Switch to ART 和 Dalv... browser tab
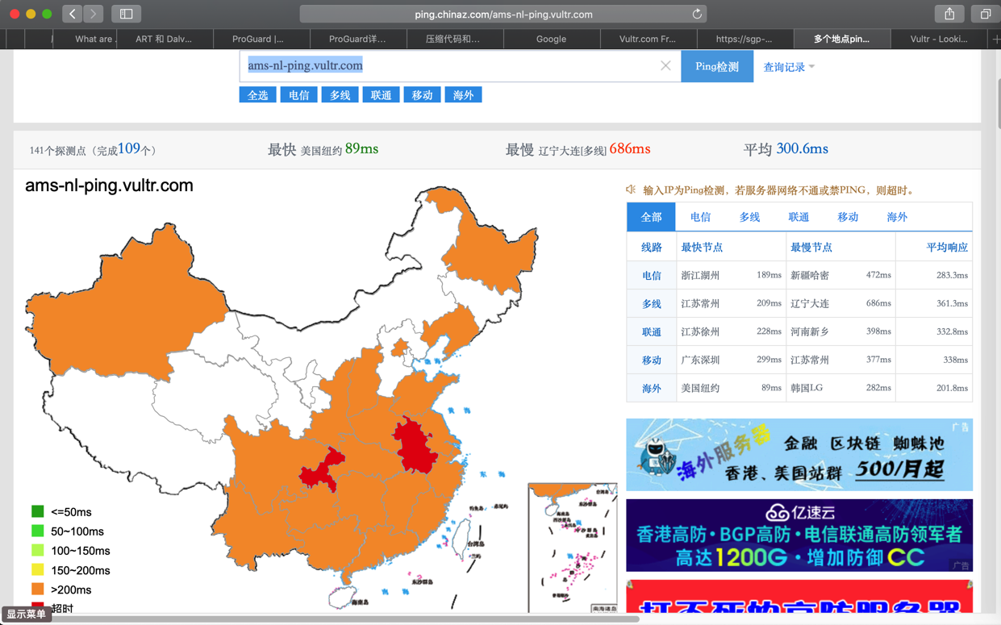1001x625 pixels. pos(164,39)
